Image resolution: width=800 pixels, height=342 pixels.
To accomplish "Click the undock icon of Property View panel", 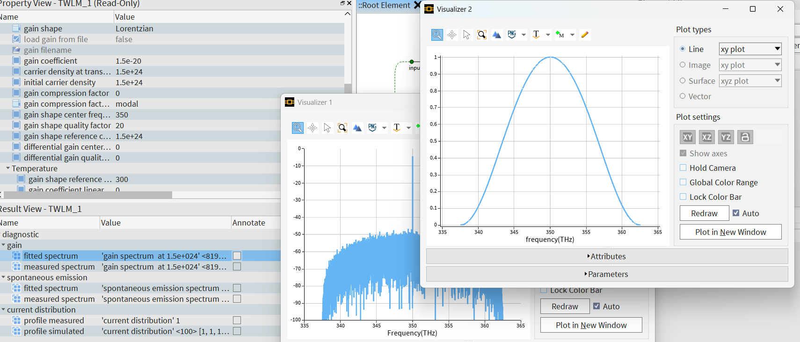I will pyautogui.click(x=342, y=3).
